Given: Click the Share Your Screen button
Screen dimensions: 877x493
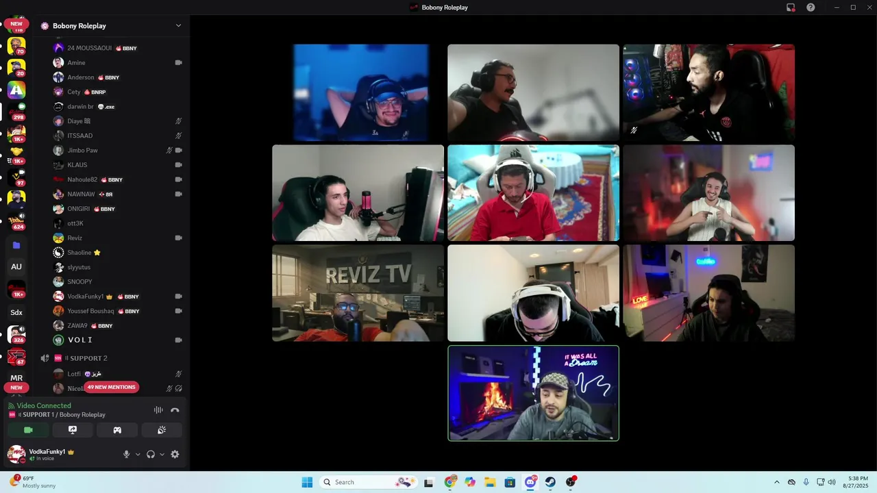Looking at the screenshot, I should pos(73,430).
